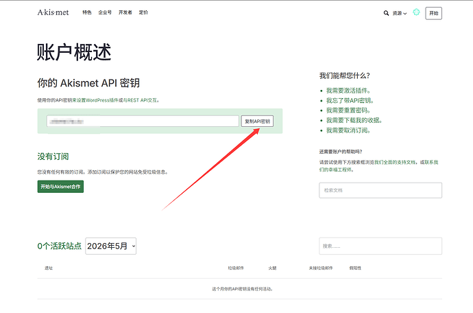Image resolution: width=473 pixels, height=313 pixels.
Task: Click the 开始 button in header
Action: (433, 13)
